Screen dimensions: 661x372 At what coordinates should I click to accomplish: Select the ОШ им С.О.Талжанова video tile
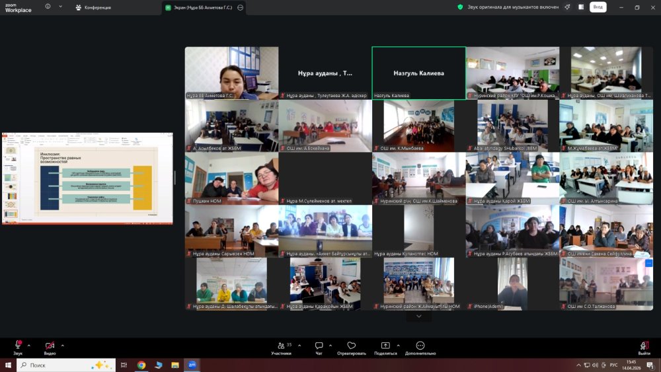pyautogui.click(x=606, y=284)
